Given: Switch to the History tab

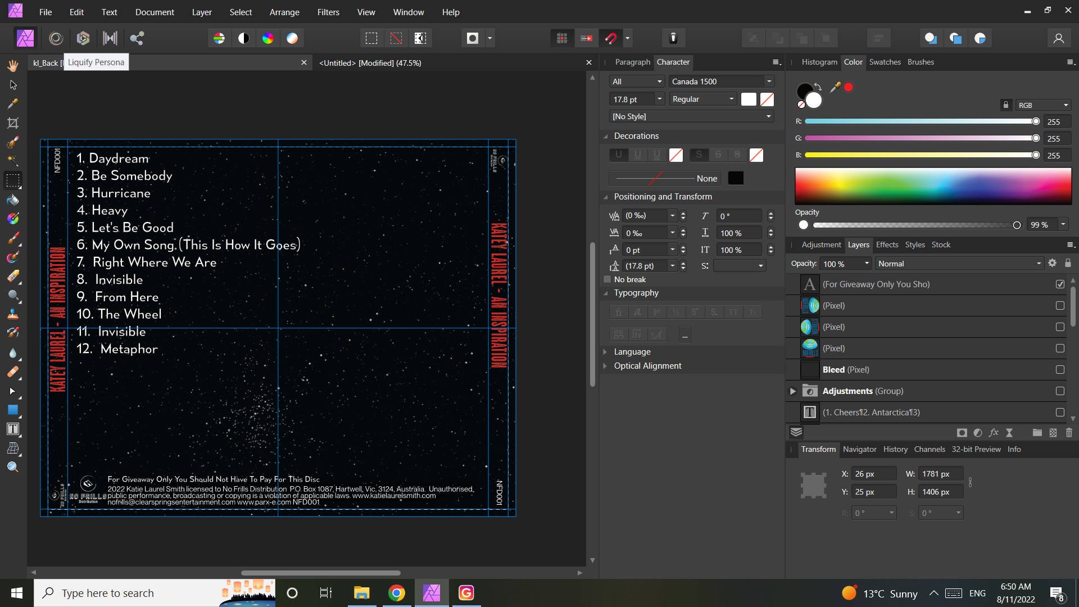Looking at the screenshot, I should click(895, 449).
